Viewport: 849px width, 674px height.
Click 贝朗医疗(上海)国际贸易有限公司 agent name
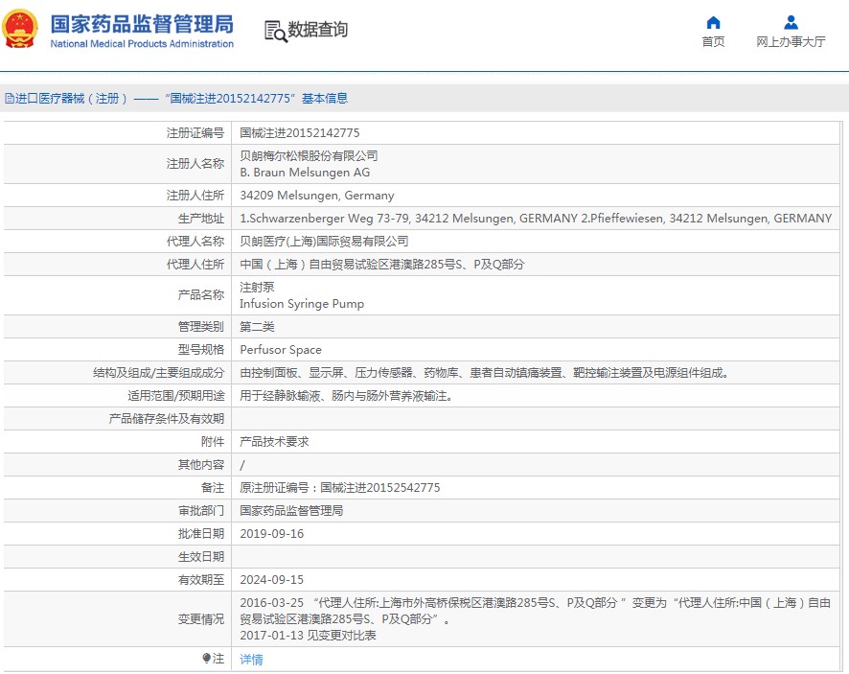(324, 241)
